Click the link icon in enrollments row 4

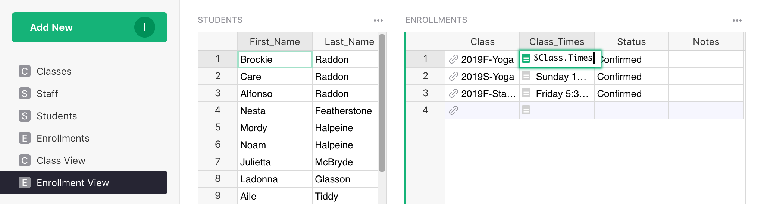454,110
